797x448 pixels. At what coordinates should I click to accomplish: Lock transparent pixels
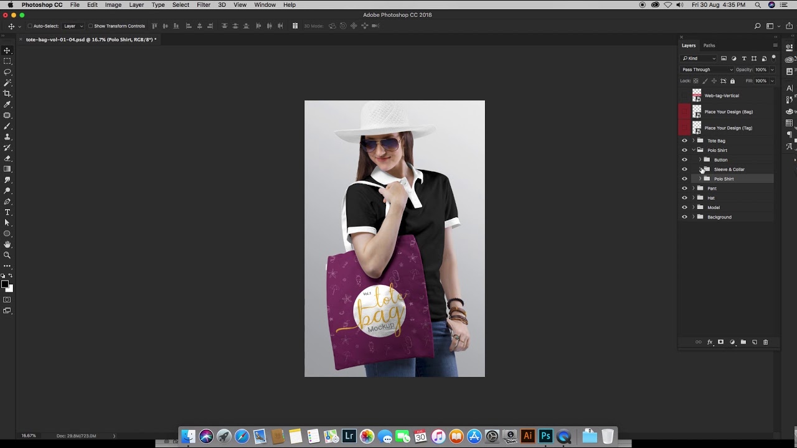point(696,81)
